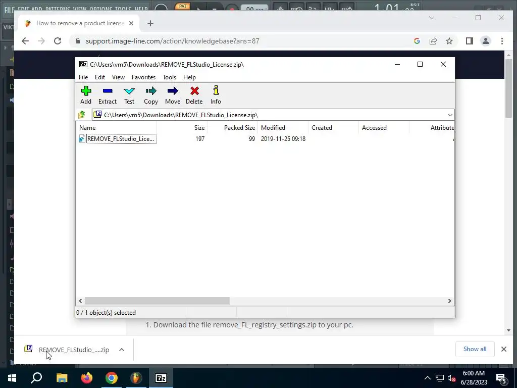Reload the Chrome page

(x=58, y=41)
